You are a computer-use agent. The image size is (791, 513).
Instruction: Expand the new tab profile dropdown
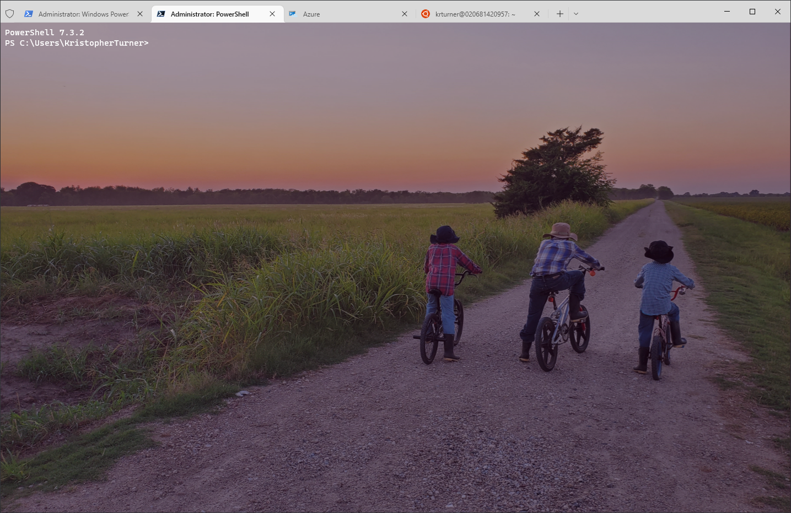576,14
